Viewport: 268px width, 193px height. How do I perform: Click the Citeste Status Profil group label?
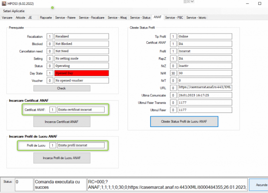tap(142, 28)
